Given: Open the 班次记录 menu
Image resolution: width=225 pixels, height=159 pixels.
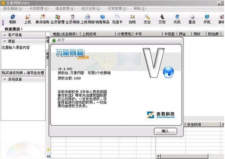Looking at the screenshot, I should [x=91, y=9].
